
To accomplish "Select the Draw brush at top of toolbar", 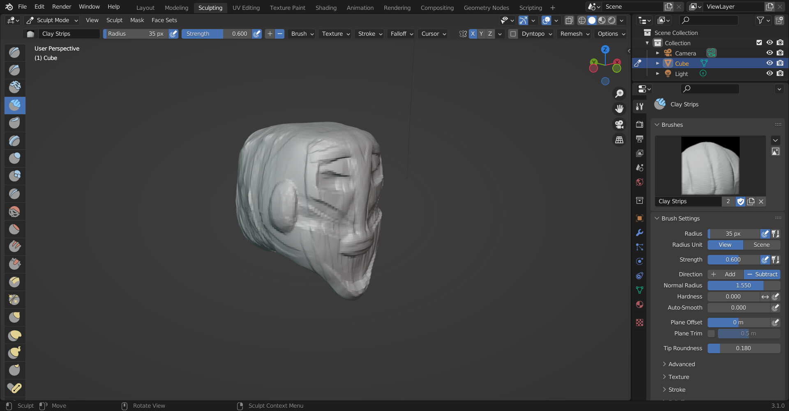I will click(14, 53).
